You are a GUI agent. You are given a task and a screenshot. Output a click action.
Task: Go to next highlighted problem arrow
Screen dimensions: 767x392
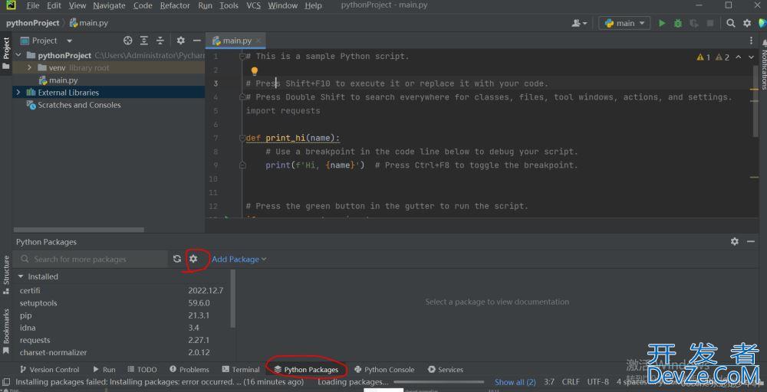tap(752, 57)
